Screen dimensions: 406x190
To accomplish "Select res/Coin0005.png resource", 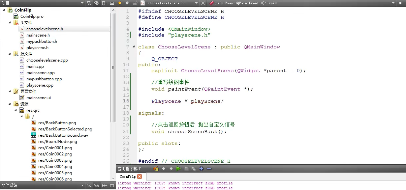I will (55, 173).
